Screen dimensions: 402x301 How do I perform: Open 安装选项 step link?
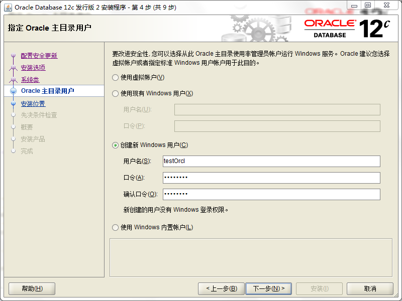(33, 68)
